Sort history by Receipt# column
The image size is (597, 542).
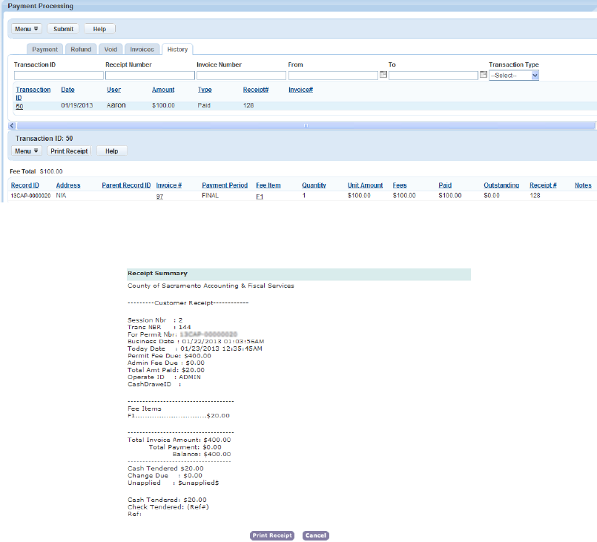pos(256,90)
